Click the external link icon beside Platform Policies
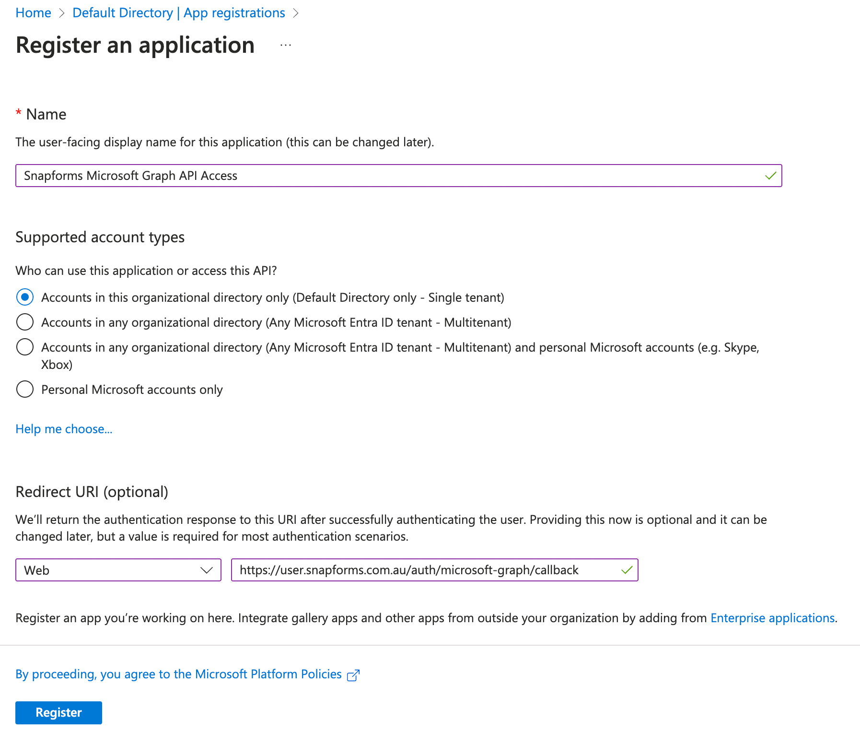This screenshot has width=860, height=733. tap(353, 674)
